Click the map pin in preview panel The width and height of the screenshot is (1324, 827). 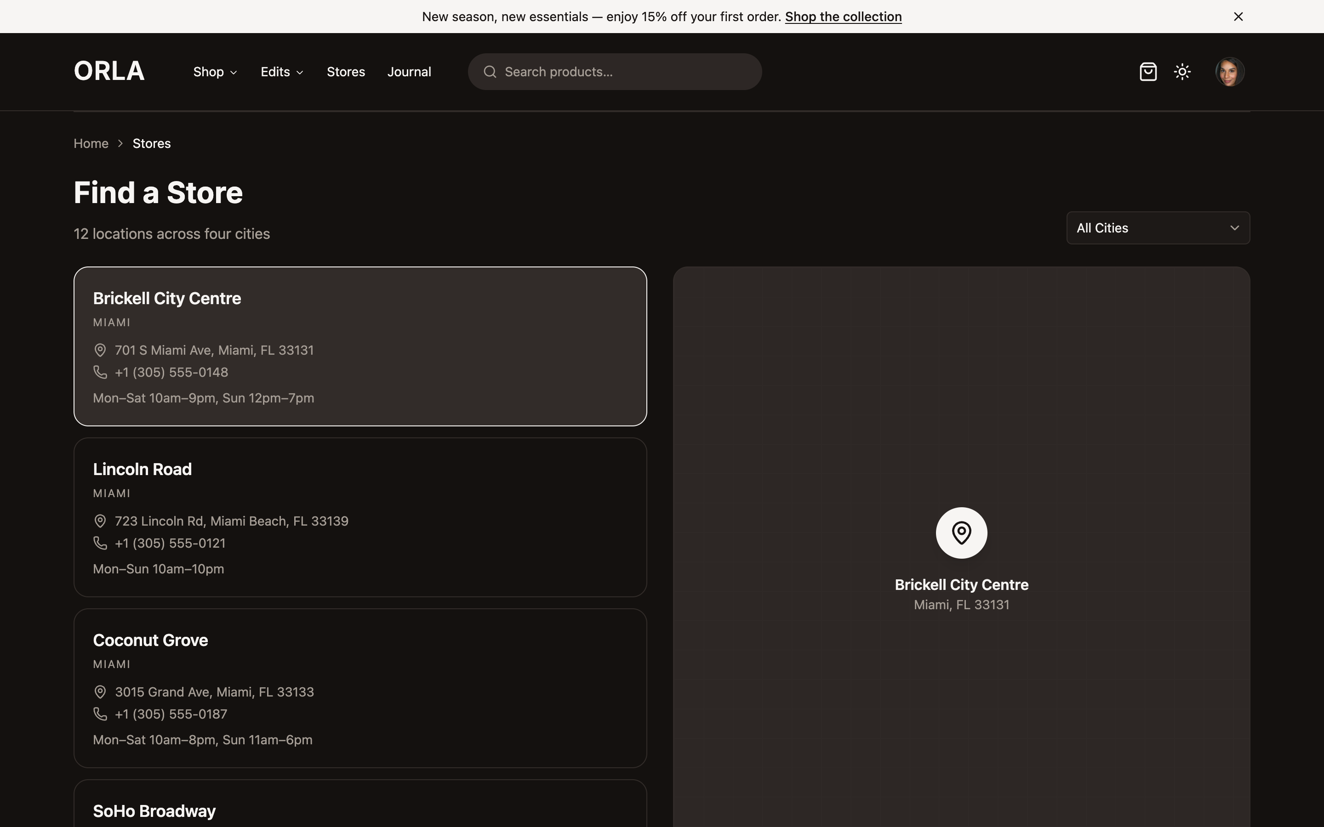tap(961, 533)
